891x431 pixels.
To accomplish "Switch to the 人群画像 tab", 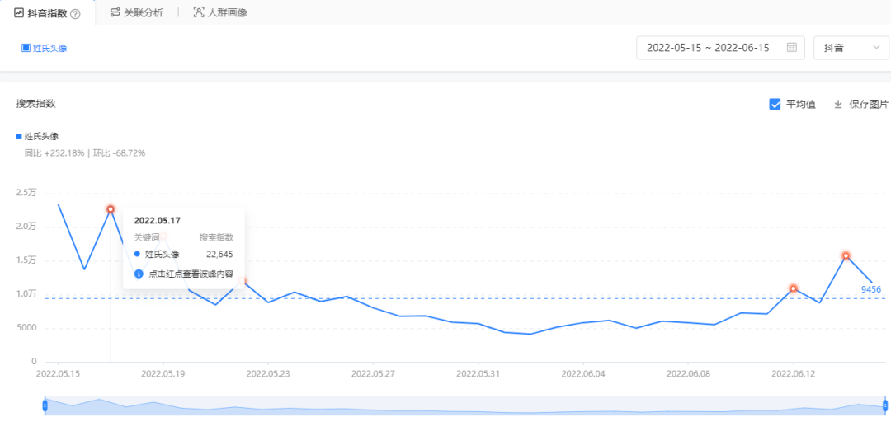I will 226,12.
